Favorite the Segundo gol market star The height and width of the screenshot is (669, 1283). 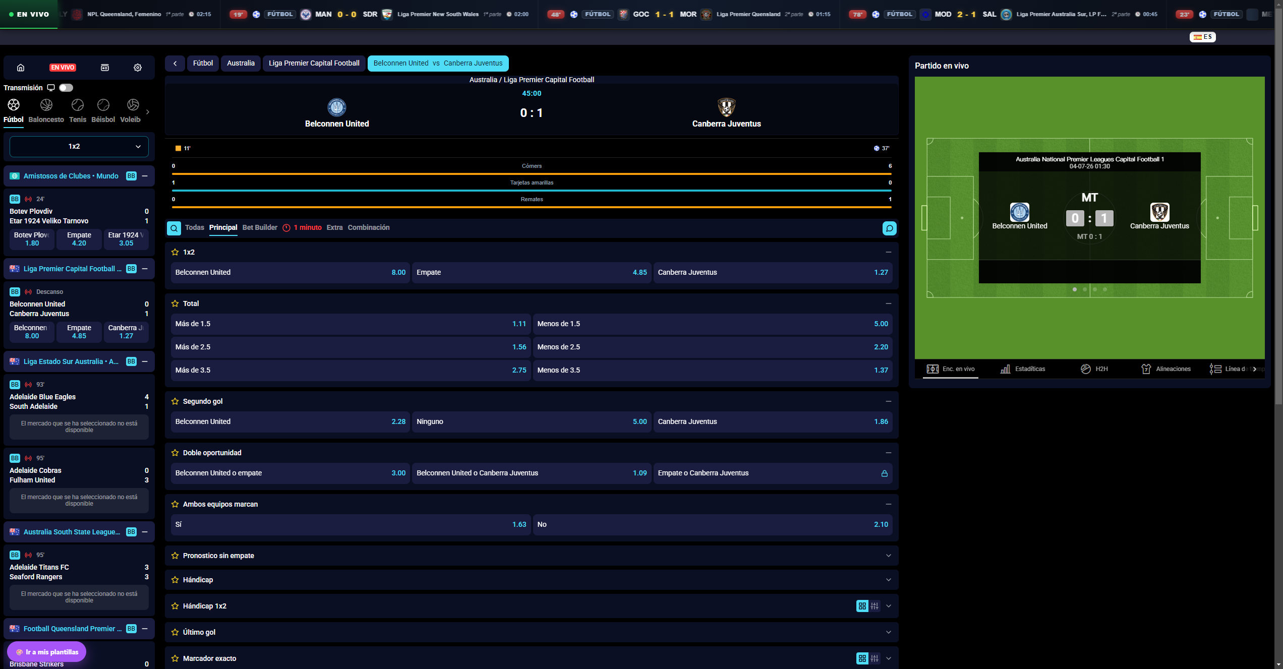(x=175, y=401)
